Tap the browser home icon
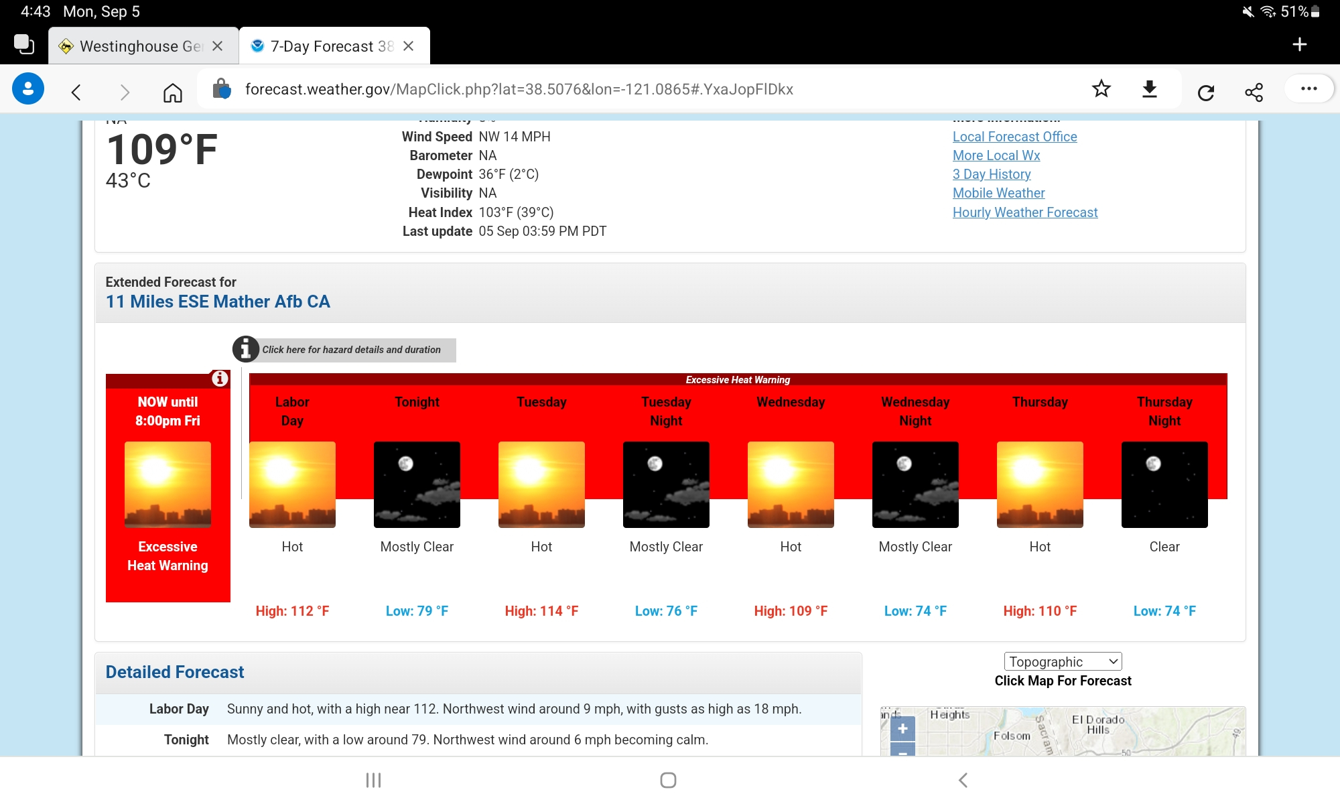 [172, 92]
